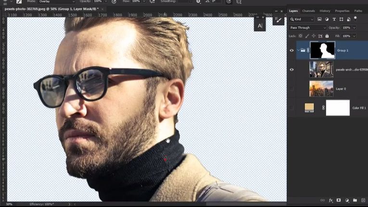
Task: Click the brush angle value field
Action: 216,1
